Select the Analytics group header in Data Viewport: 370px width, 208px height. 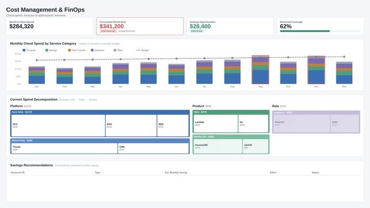point(316,113)
